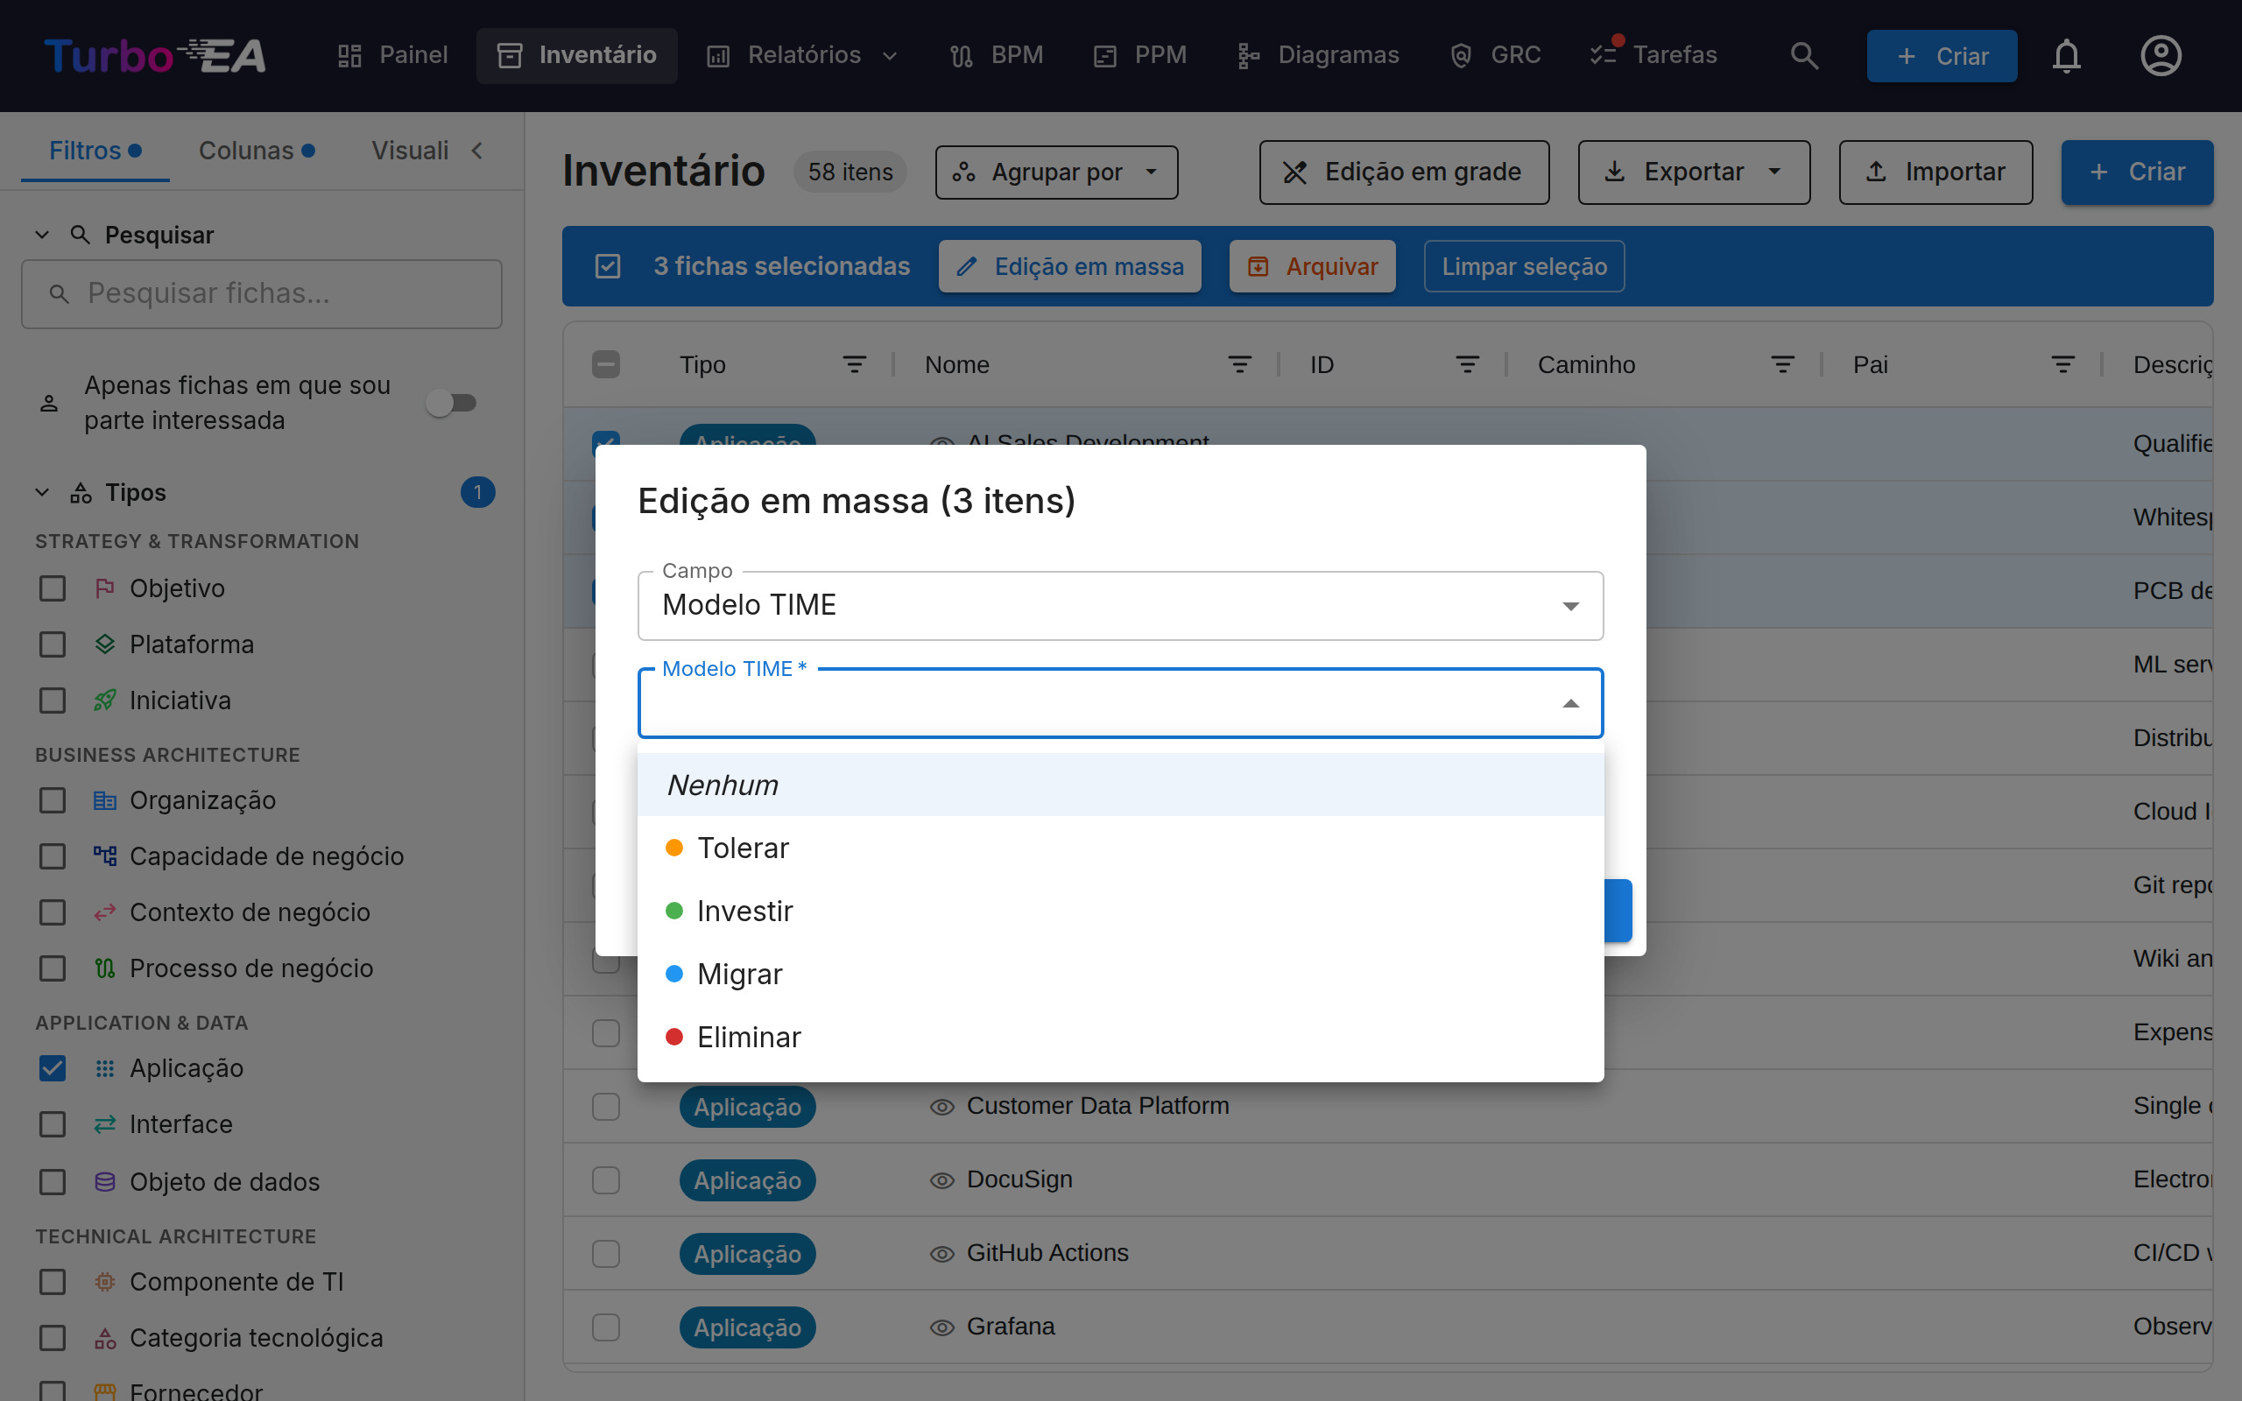The width and height of the screenshot is (2242, 1401).
Task: Check the Interface type filter
Action: click(53, 1124)
